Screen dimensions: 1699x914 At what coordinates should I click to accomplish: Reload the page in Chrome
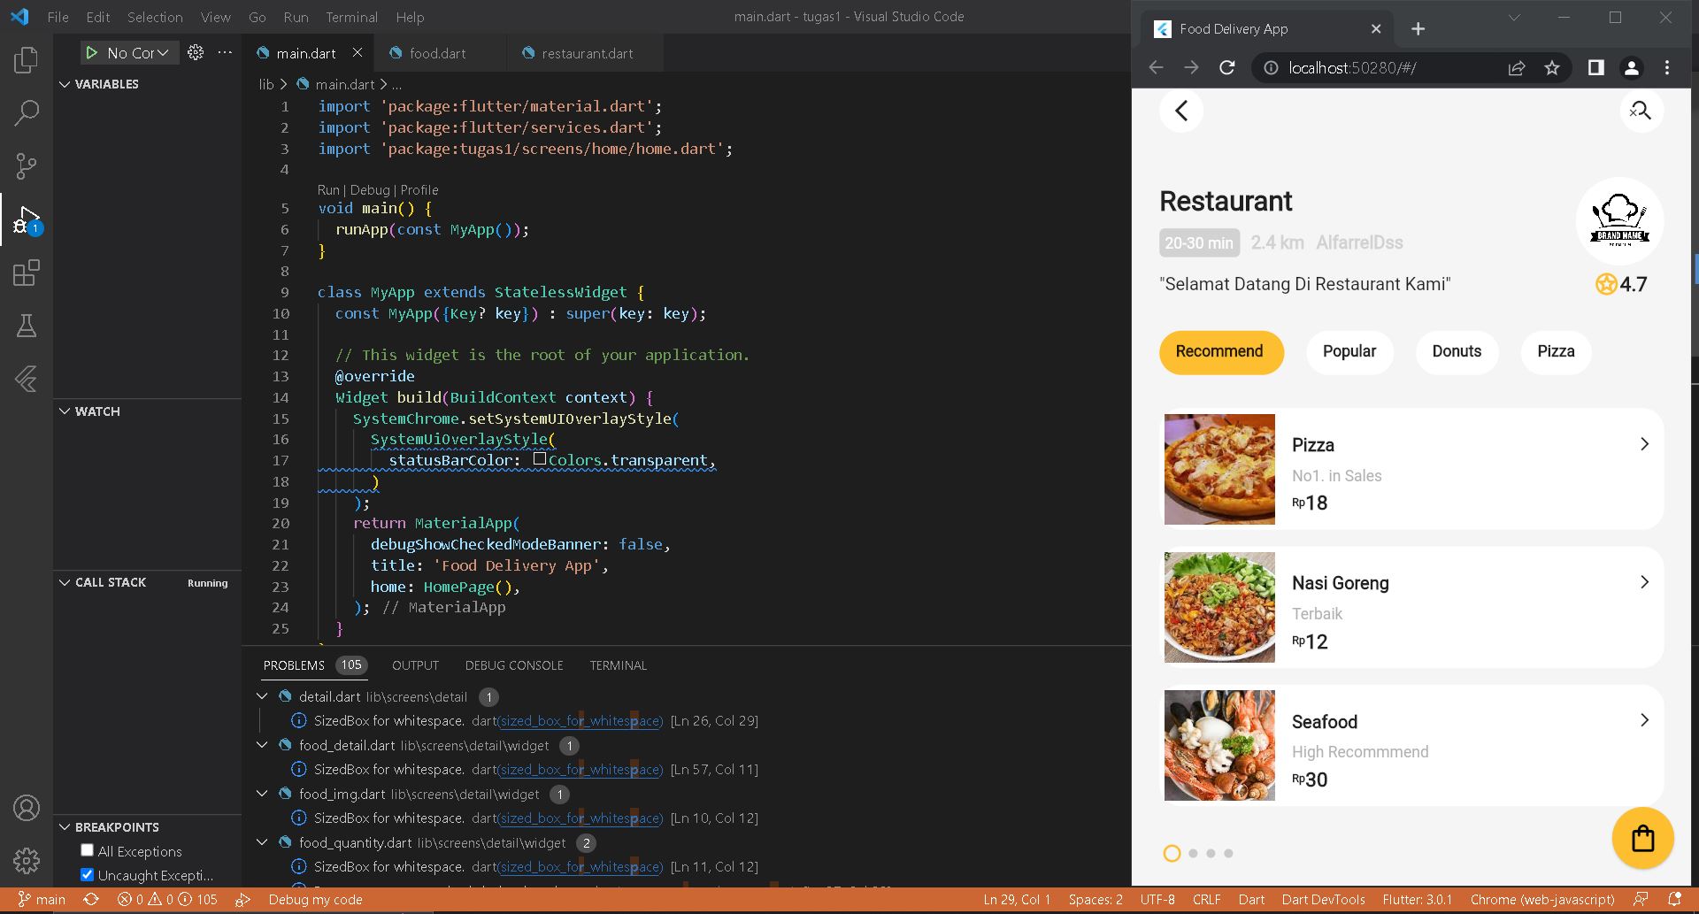(x=1227, y=67)
